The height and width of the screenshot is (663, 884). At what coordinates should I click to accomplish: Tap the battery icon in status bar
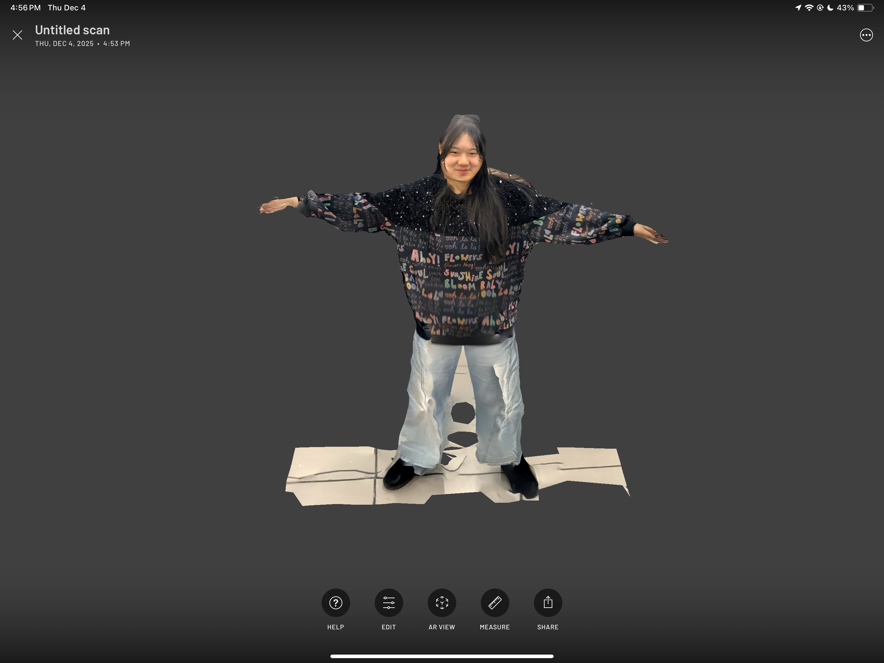click(x=864, y=7)
